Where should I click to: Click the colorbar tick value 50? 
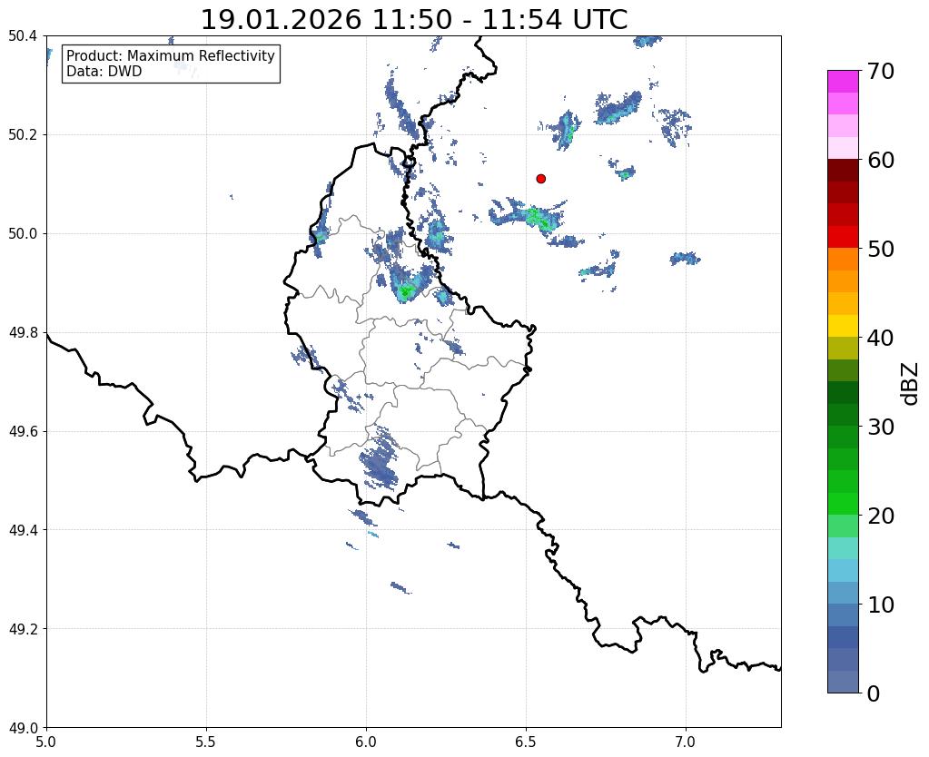tap(881, 249)
